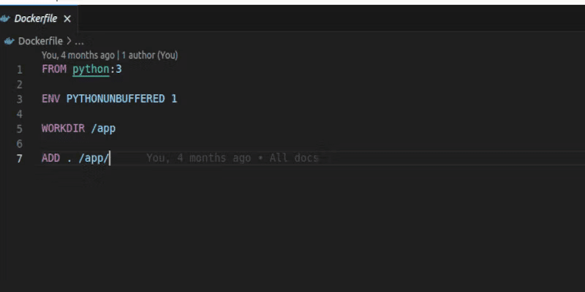Open the "You, 4 months ago" CodeLens
The width and height of the screenshot is (585, 292).
coord(78,55)
